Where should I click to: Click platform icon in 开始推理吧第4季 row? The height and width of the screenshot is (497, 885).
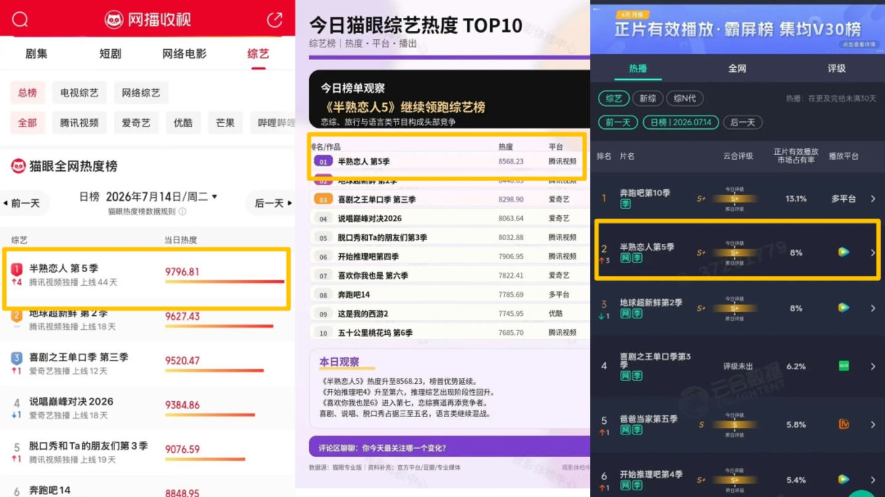844,479
